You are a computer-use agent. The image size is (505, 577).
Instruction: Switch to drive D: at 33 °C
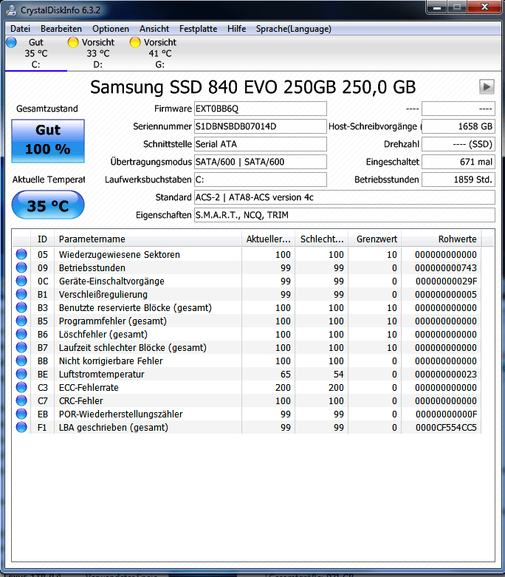point(98,53)
